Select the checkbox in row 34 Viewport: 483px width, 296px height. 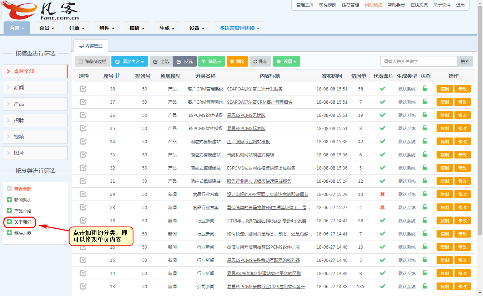click(x=83, y=141)
